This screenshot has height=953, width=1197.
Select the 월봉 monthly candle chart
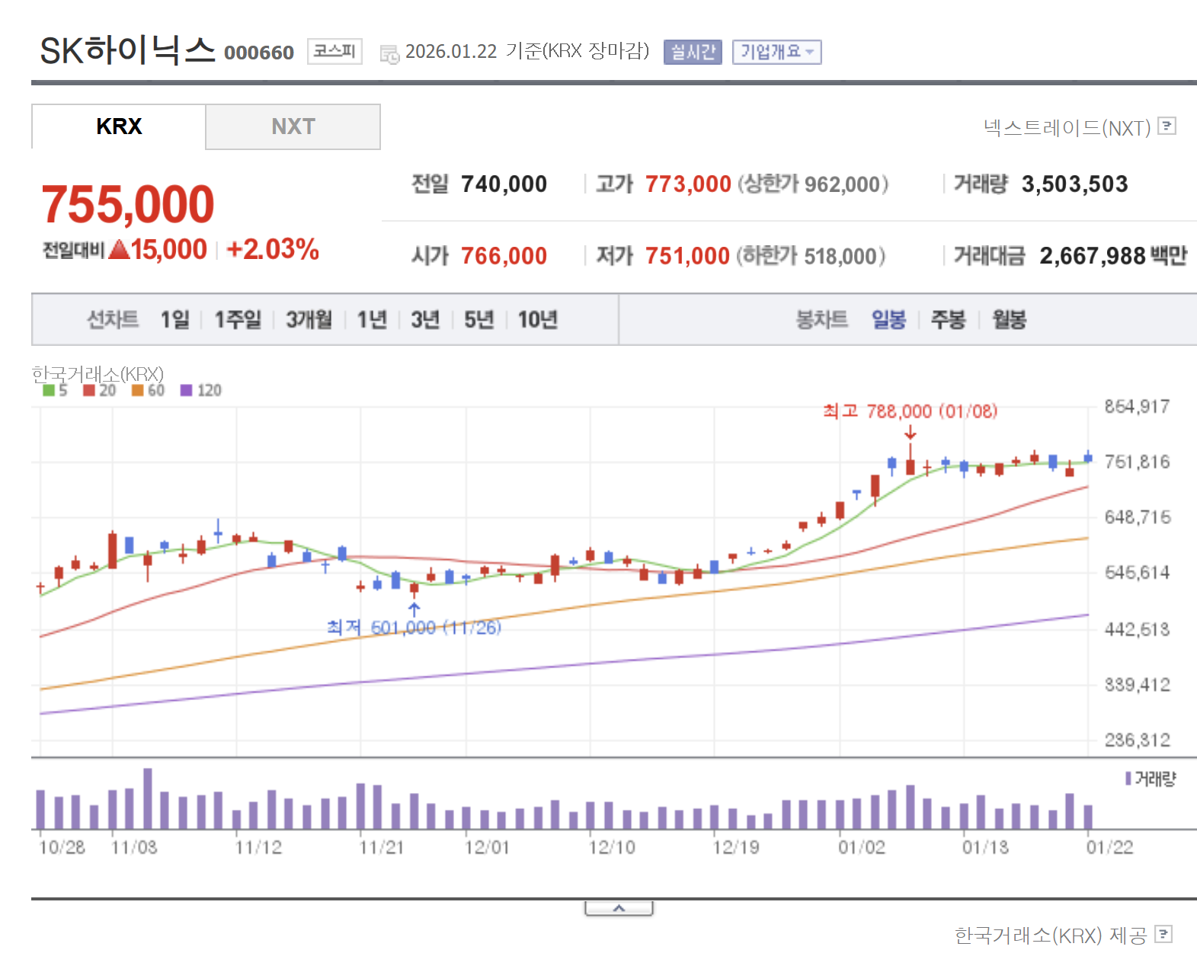pos(1009,319)
